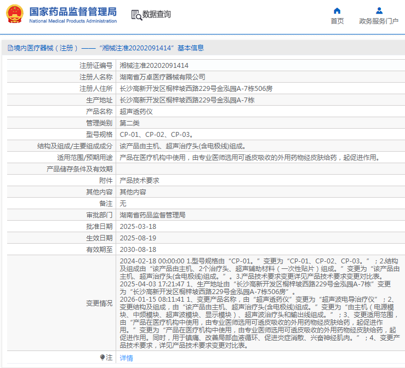Click the lightbulb icon next to 注
This screenshot has width=405, height=368.
point(102,357)
